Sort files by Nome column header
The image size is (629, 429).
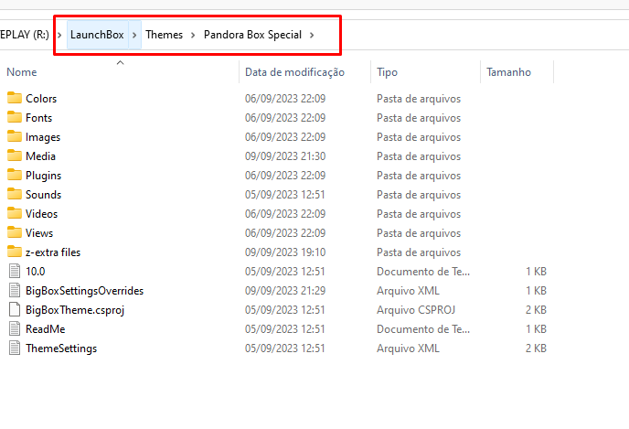(x=22, y=72)
